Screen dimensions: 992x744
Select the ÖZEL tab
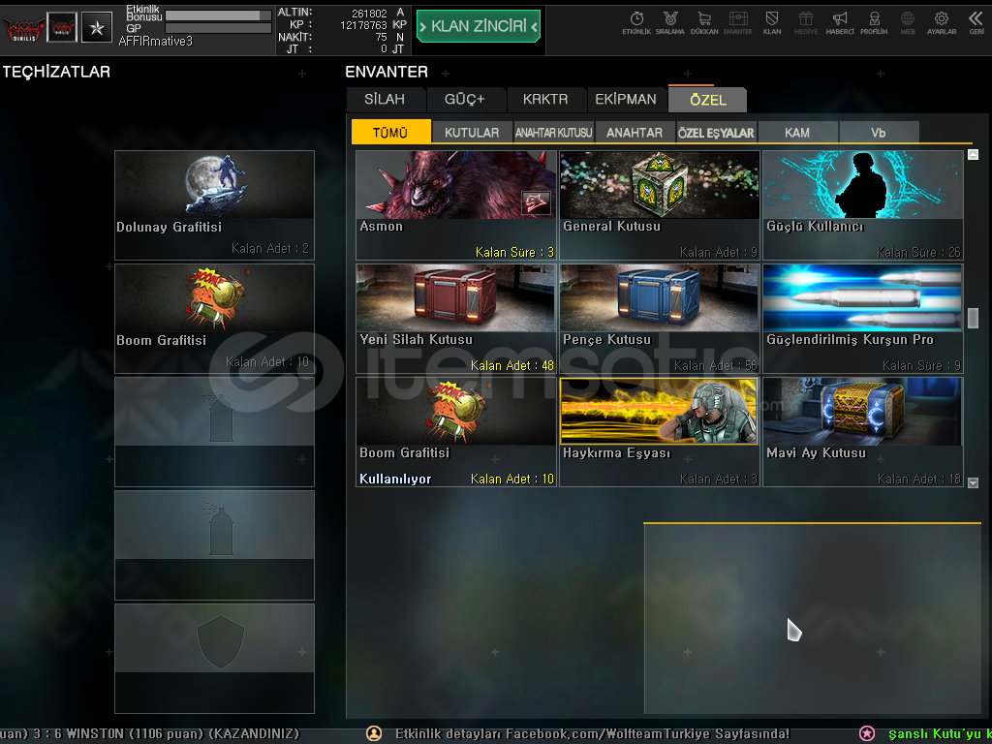click(x=708, y=100)
